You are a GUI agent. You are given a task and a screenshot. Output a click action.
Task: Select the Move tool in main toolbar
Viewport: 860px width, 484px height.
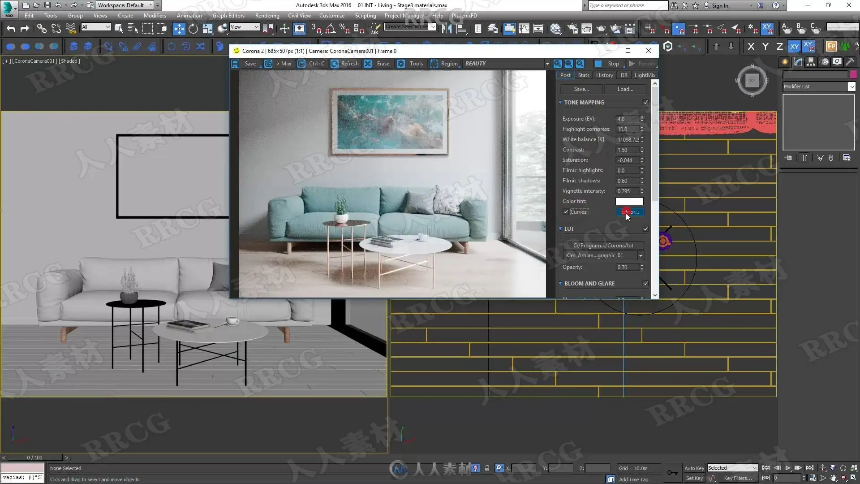179,29
